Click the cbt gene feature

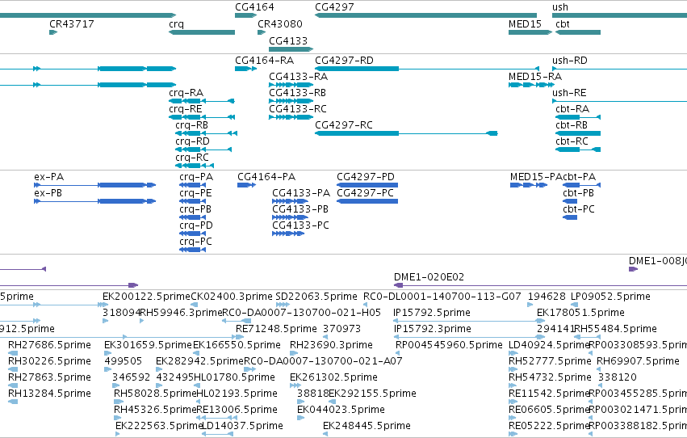578,32
